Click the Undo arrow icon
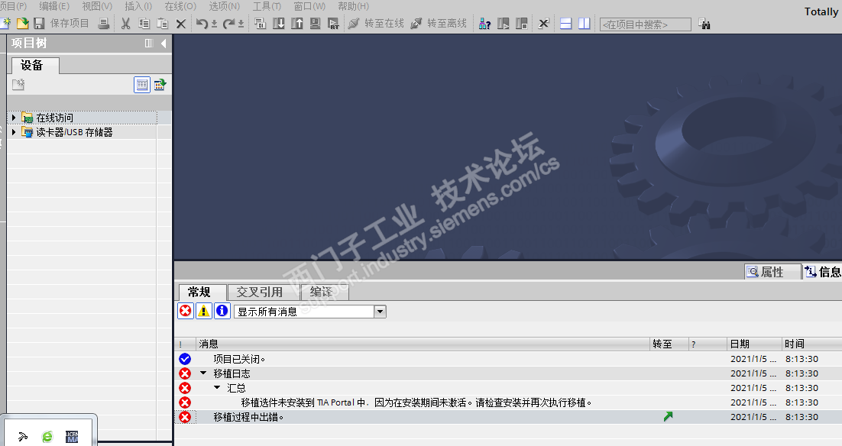Screen dimensions: 842x446 pyautogui.click(x=202, y=23)
